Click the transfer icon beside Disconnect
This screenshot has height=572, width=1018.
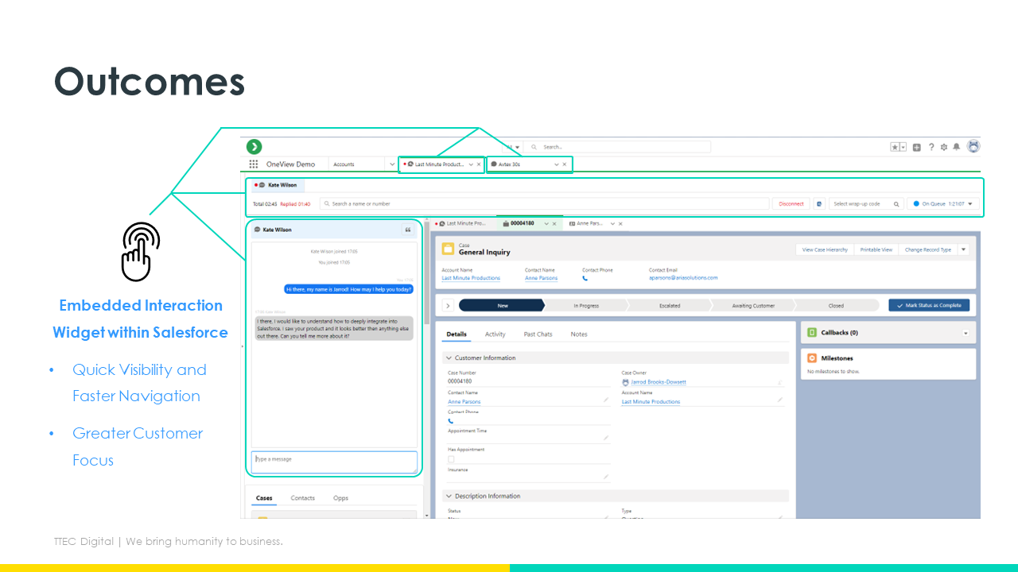(819, 204)
